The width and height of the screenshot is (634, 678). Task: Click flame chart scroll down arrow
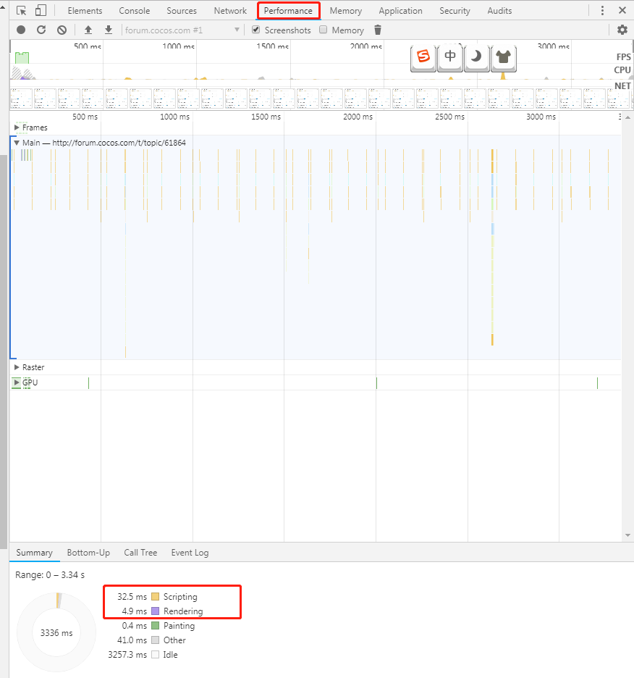[x=627, y=535]
